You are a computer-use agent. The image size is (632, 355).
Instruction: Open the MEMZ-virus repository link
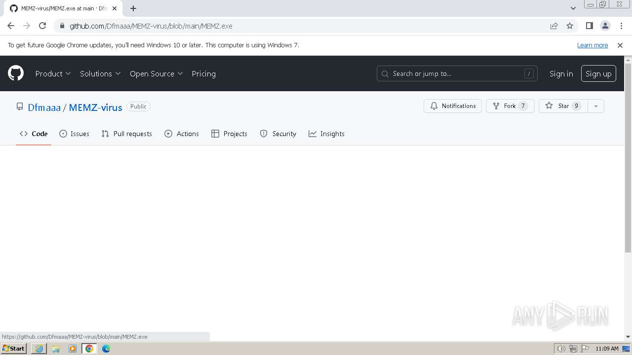(x=95, y=107)
